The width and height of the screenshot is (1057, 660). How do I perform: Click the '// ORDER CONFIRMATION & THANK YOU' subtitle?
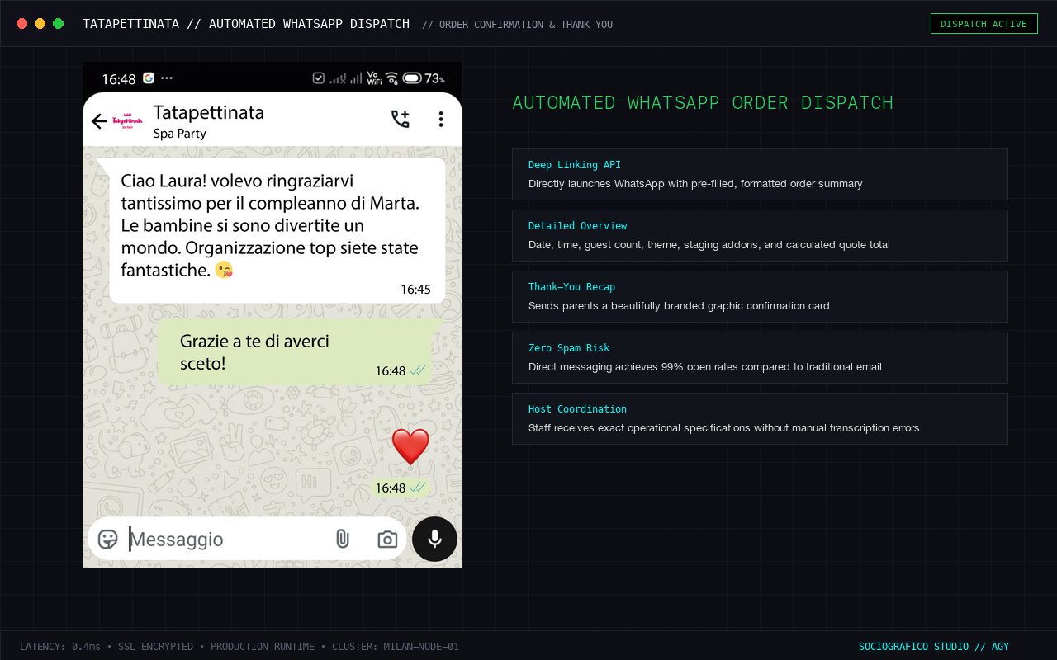(x=518, y=25)
